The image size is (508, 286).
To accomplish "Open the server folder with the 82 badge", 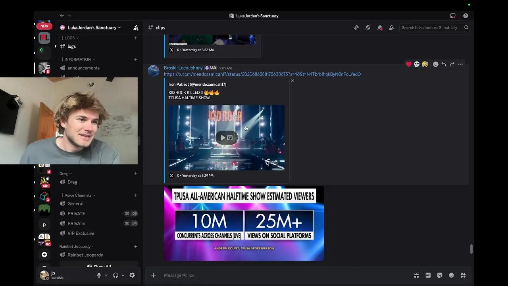I will tap(44, 240).
